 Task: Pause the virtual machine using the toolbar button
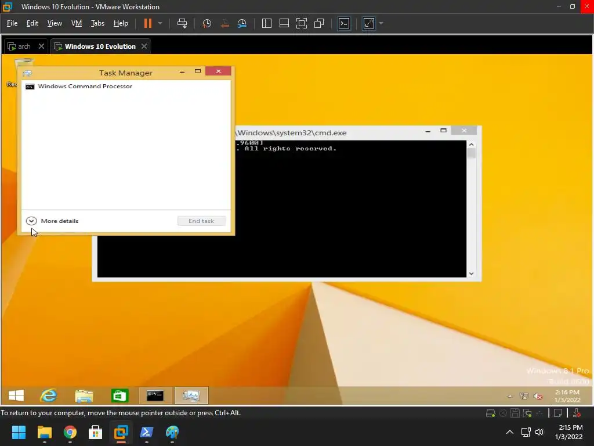click(148, 23)
